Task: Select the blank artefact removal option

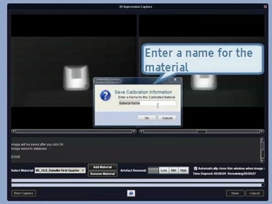Action: (153, 171)
